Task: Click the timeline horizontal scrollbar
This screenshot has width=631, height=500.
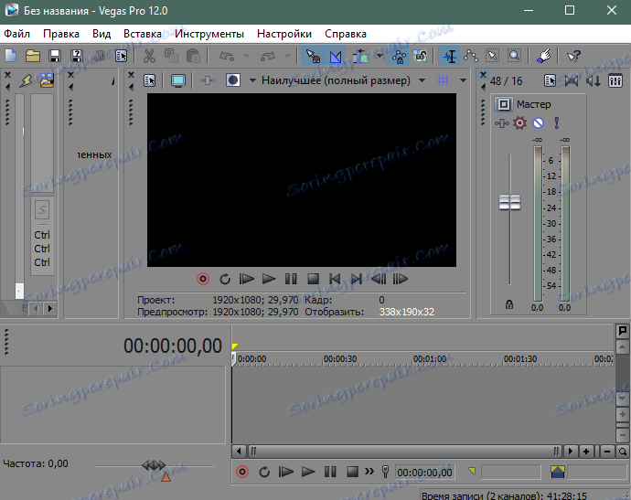Action: 404,452
